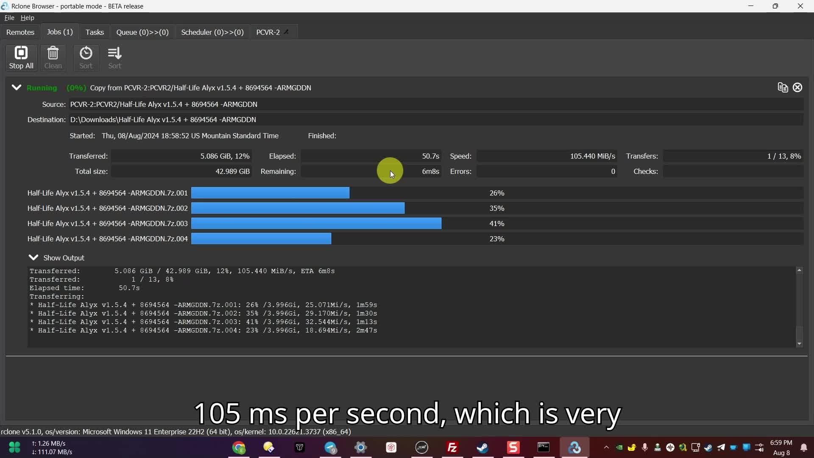
Task: Switch to the Scheduler tab
Action: tap(212, 32)
